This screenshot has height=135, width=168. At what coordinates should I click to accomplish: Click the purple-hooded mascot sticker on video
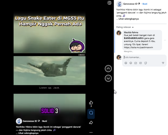[77, 46]
